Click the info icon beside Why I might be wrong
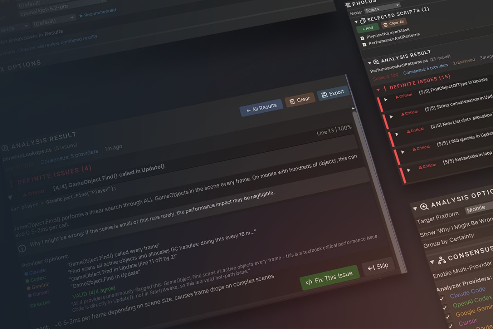Image resolution: width=493 pixels, height=329 pixels. pos(22,248)
